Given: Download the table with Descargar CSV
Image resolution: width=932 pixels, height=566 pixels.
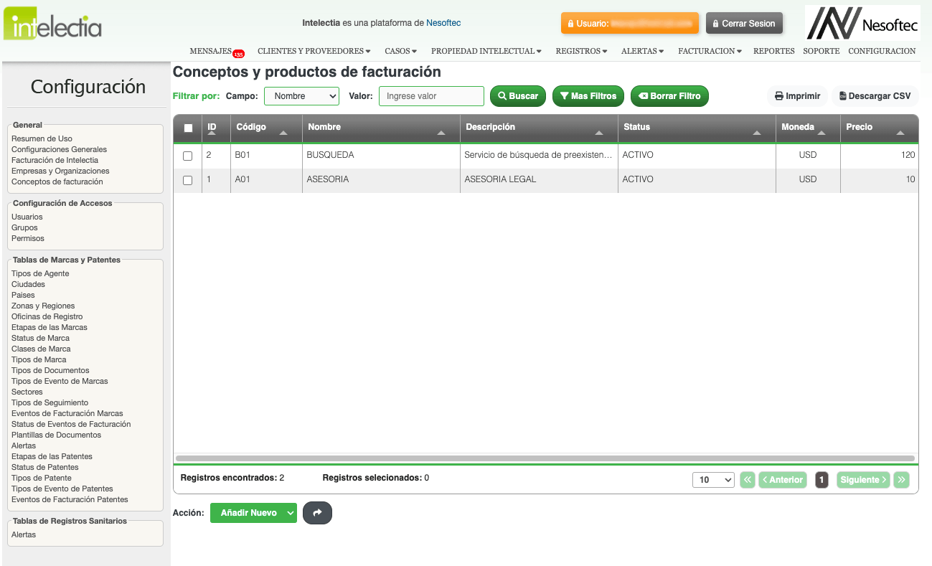Looking at the screenshot, I should click(x=875, y=96).
